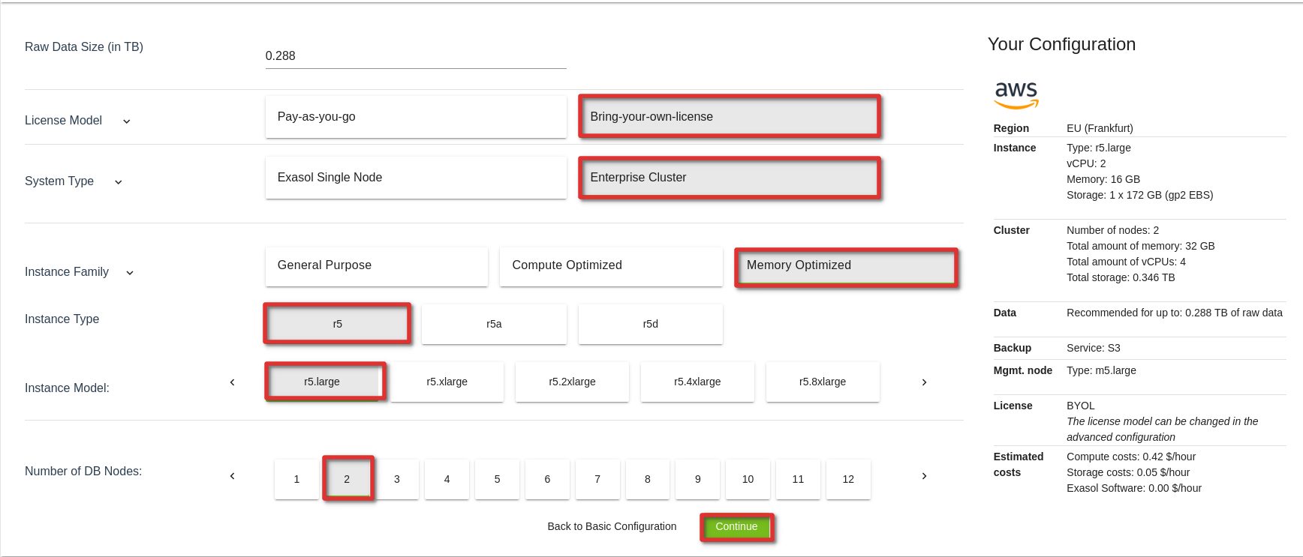Click the System Type label
Screen dimensions: 1303x557
[x=59, y=181]
